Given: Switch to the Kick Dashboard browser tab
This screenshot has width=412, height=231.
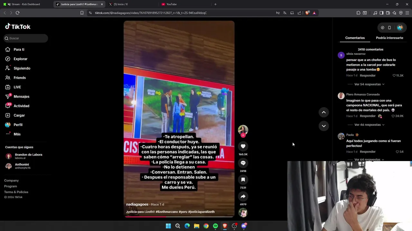Looking at the screenshot, I should coord(25,4).
